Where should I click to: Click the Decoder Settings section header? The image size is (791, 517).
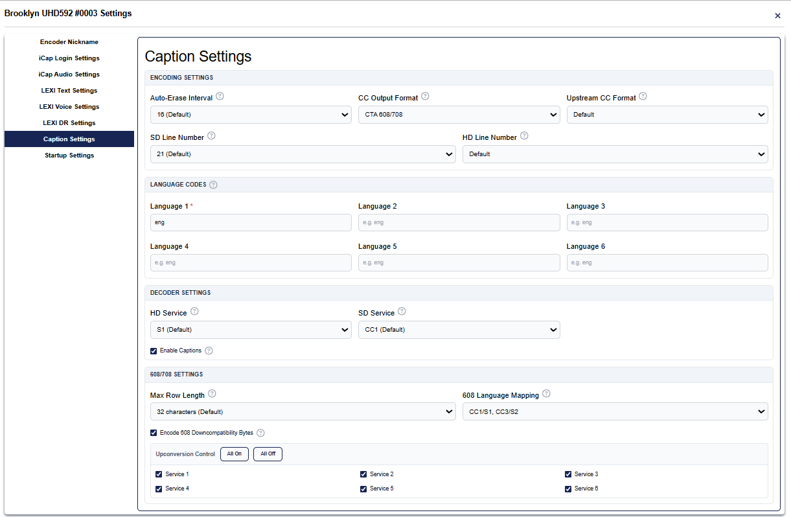[181, 293]
